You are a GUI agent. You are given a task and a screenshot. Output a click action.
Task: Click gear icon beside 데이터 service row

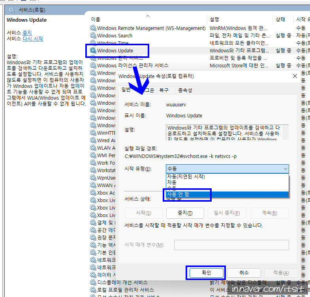tap(93, 275)
